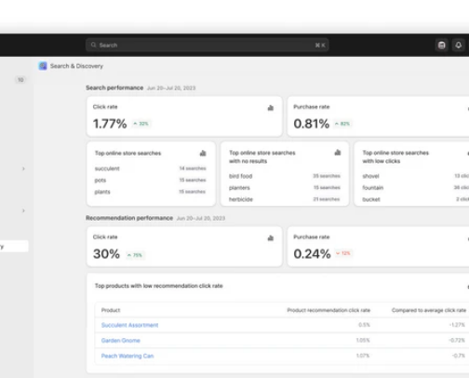Click the magnifier icon in search bar
The height and width of the screenshot is (378, 469).
pos(93,45)
